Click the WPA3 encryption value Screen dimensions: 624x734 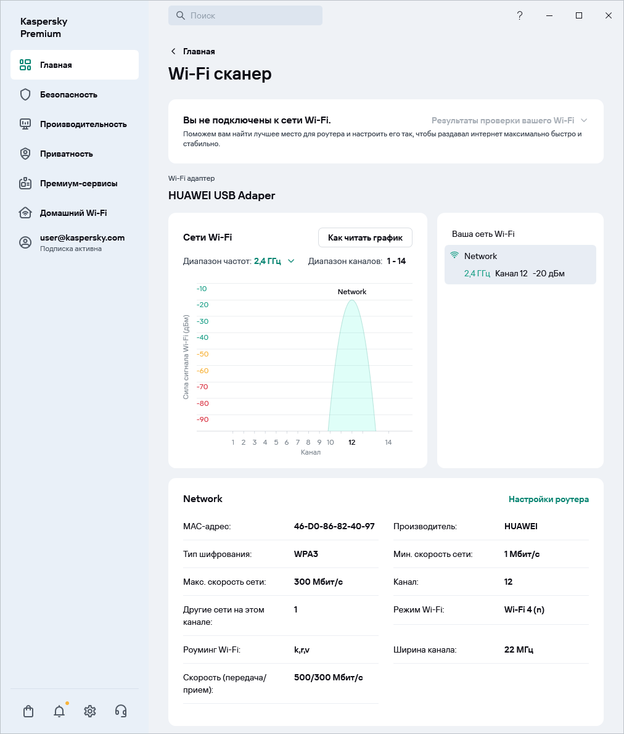[306, 554]
